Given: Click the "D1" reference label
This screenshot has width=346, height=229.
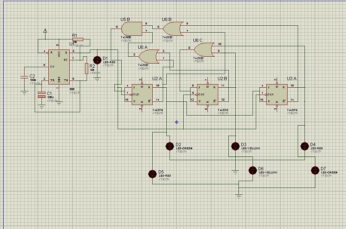Looking at the screenshot, I should click(105, 58).
